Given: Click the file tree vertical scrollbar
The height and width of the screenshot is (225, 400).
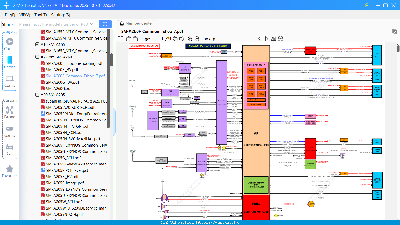Looking at the screenshot, I should [112, 60].
